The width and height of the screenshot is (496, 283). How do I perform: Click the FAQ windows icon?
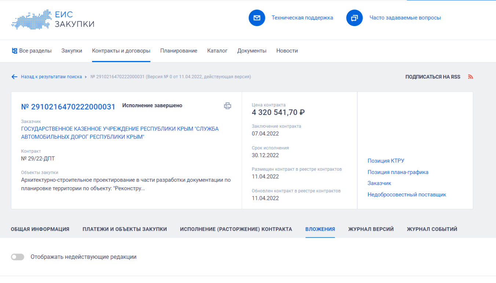click(x=354, y=18)
